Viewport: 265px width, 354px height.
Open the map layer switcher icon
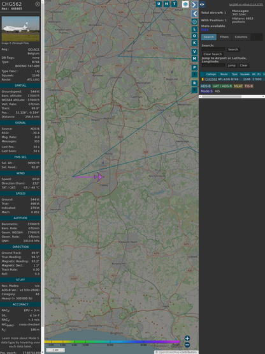click(185, 4)
